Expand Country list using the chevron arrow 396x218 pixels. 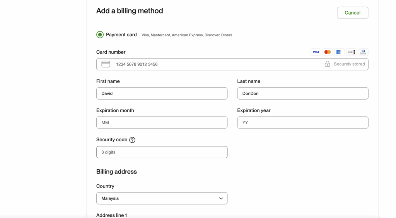221,198
